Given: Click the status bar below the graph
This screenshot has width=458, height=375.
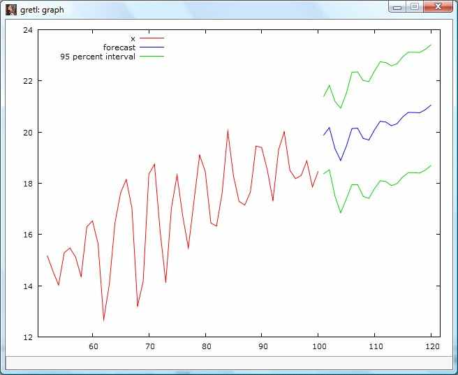Looking at the screenshot, I should tap(229, 363).
